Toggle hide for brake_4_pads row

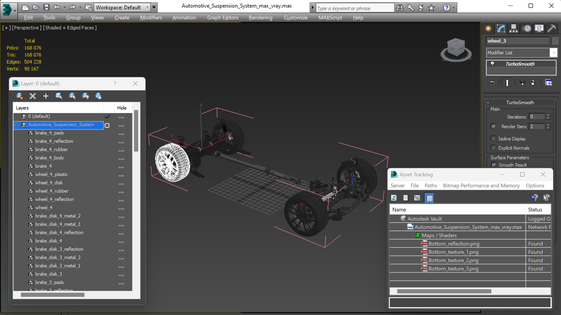121,134
